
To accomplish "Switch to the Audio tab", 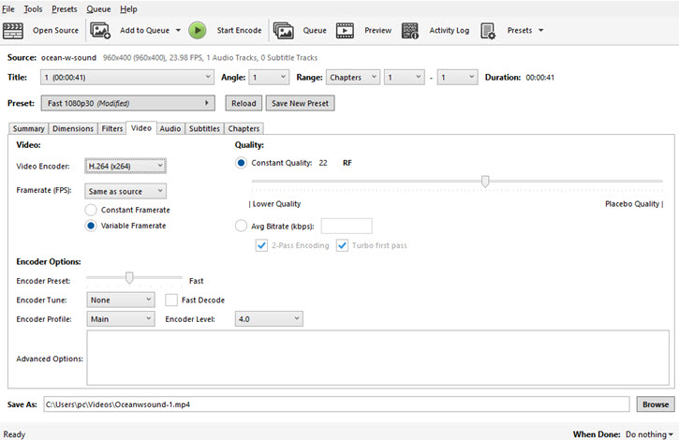I will pos(170,128).
